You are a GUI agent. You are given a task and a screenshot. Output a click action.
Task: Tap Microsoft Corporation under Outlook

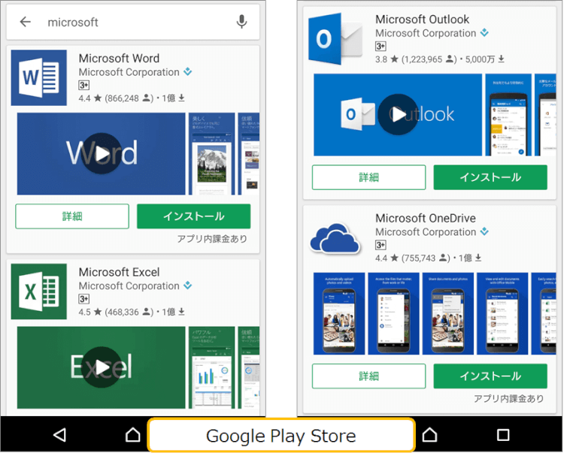coord(426,33)
